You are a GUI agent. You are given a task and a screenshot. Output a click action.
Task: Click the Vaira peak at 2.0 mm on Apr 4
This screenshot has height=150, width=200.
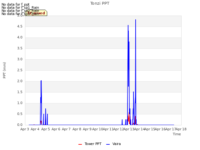tap(41, 81)
